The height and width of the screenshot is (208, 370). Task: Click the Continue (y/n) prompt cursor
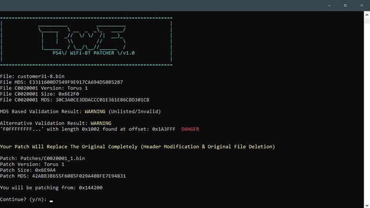51,201
